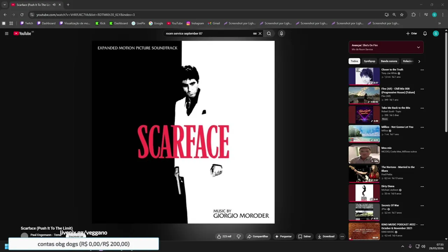The image size is (448, 252).
Task: Open the zoom indicator in the address bar
Action: point(394,15)
